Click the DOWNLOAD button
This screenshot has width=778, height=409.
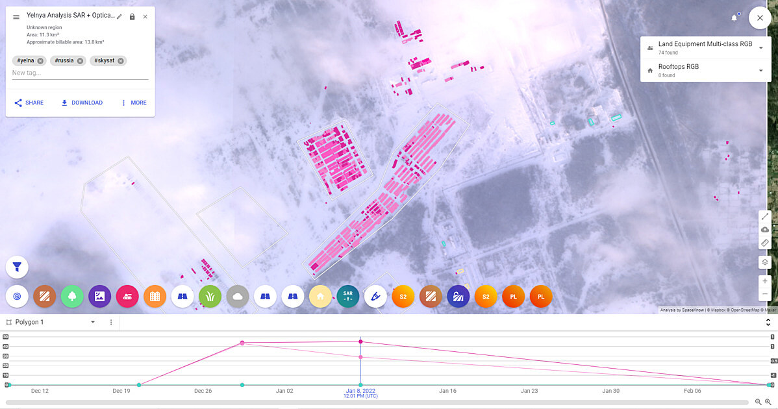(82, 103)
